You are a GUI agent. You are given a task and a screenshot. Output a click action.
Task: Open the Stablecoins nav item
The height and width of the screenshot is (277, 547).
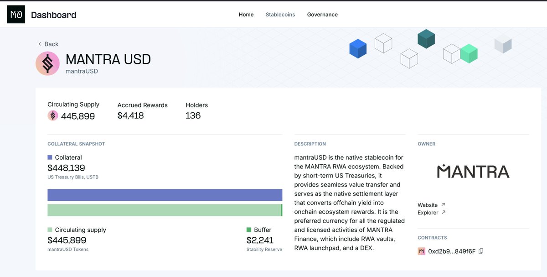tap(280, 15)
